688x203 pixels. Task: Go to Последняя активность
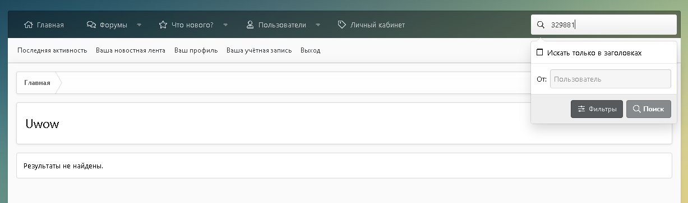[52, 50]
